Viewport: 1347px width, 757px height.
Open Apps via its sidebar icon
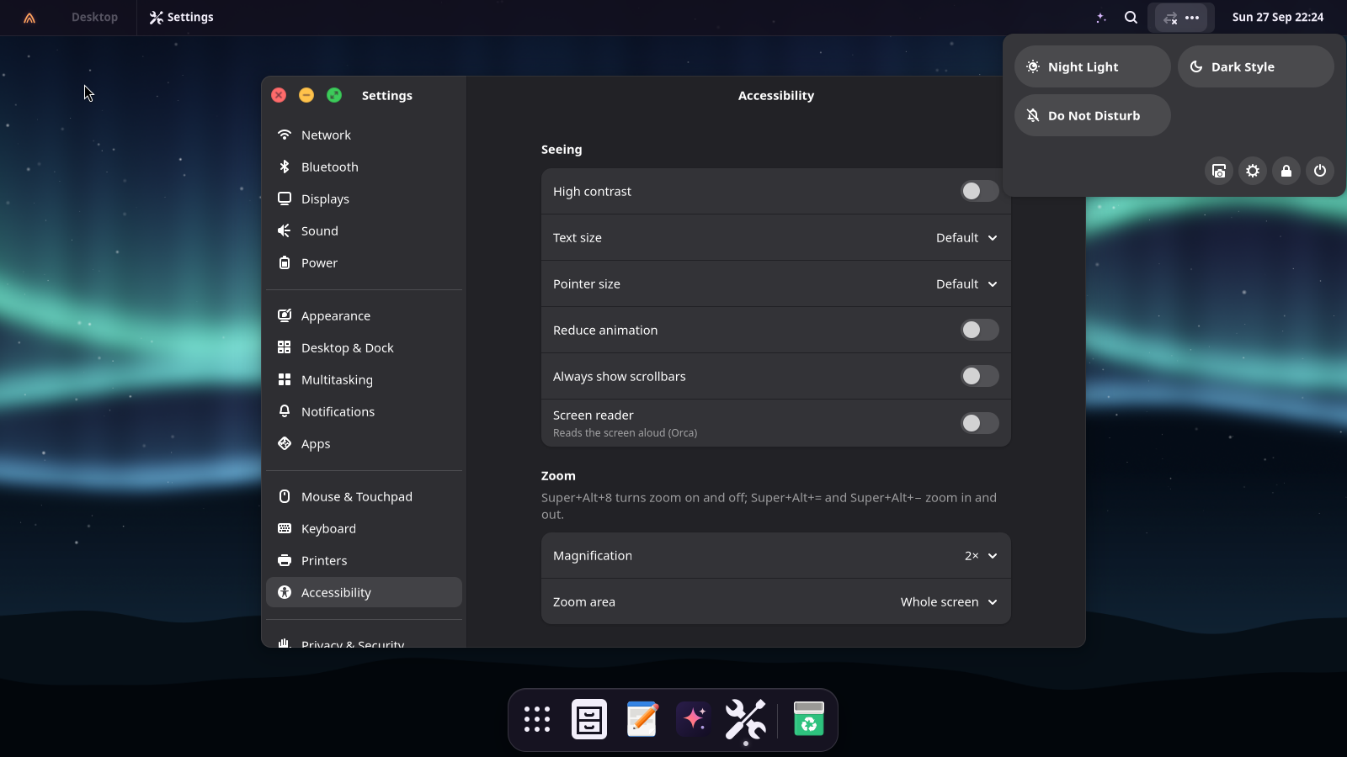285,443
